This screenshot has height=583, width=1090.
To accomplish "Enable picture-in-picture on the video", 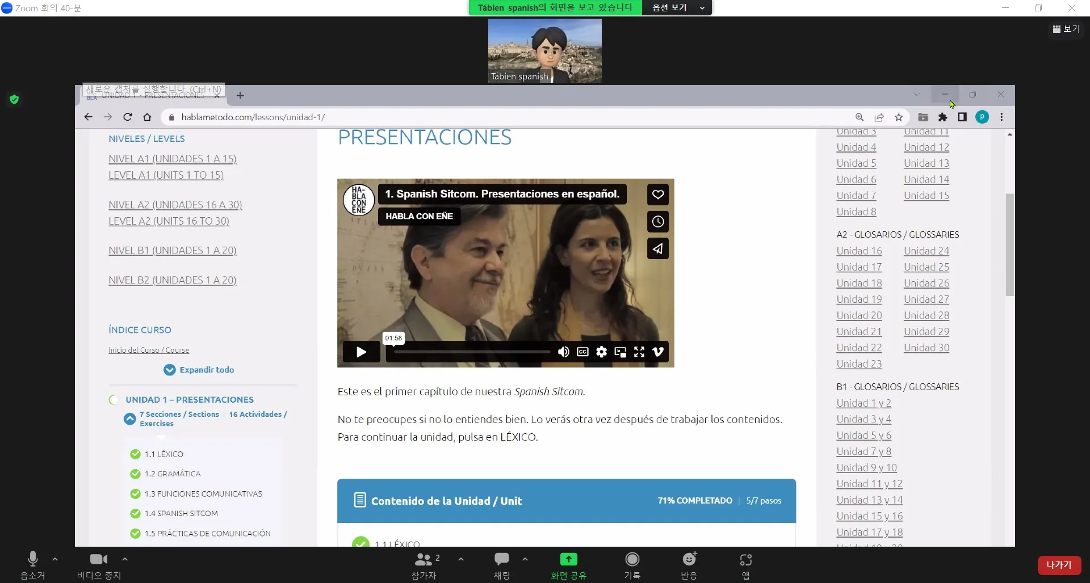I will click(x=620, y=352).
